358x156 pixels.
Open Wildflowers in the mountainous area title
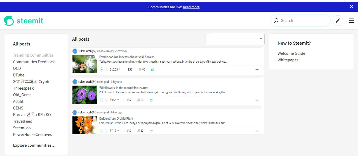pos(124,88)
